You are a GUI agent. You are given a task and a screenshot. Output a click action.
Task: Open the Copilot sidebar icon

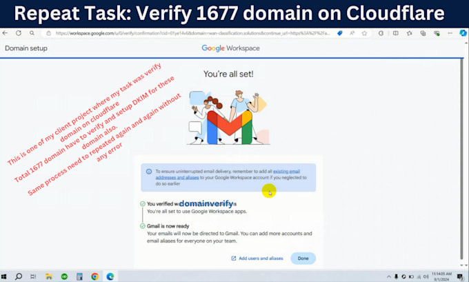pyautogui.click(x=463, y=33)
